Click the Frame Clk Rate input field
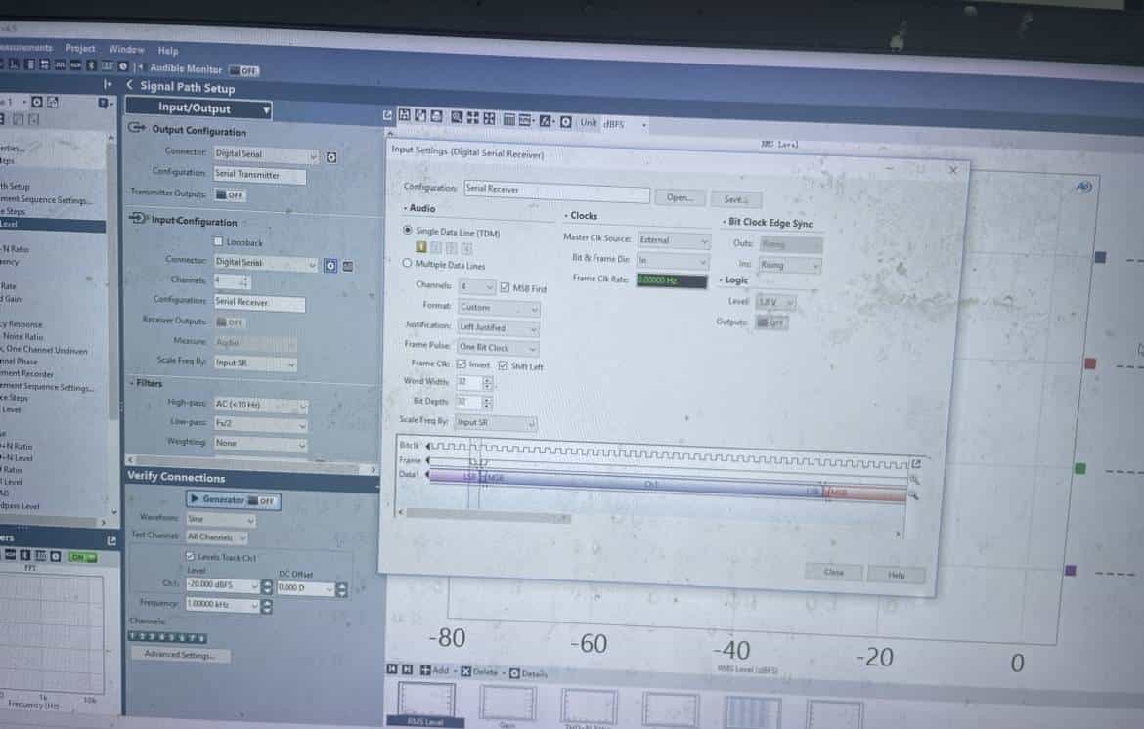This screenshot has height=729, width=1144. pyautogui.click(x=671, y=280)
